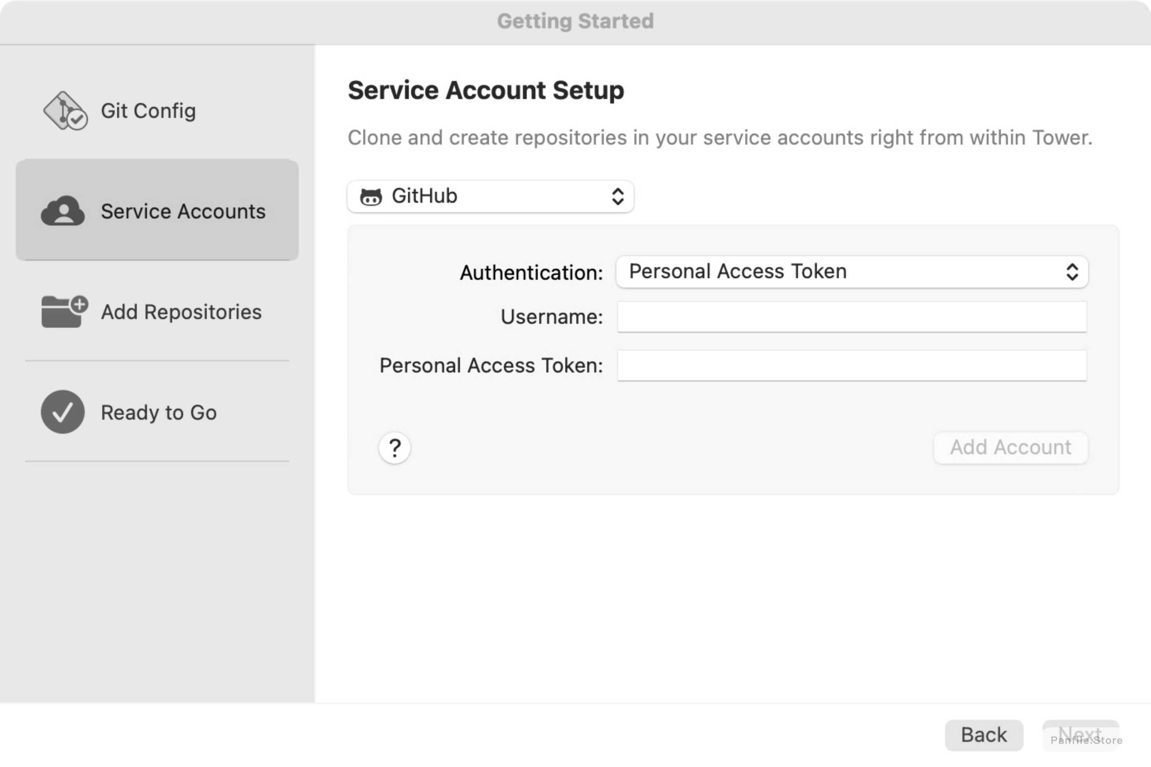This screenshot has width=1151, height=767.
Task: Click the Service Accounts cloud icon
Action: pyautogui.click(x=63, y=211)
